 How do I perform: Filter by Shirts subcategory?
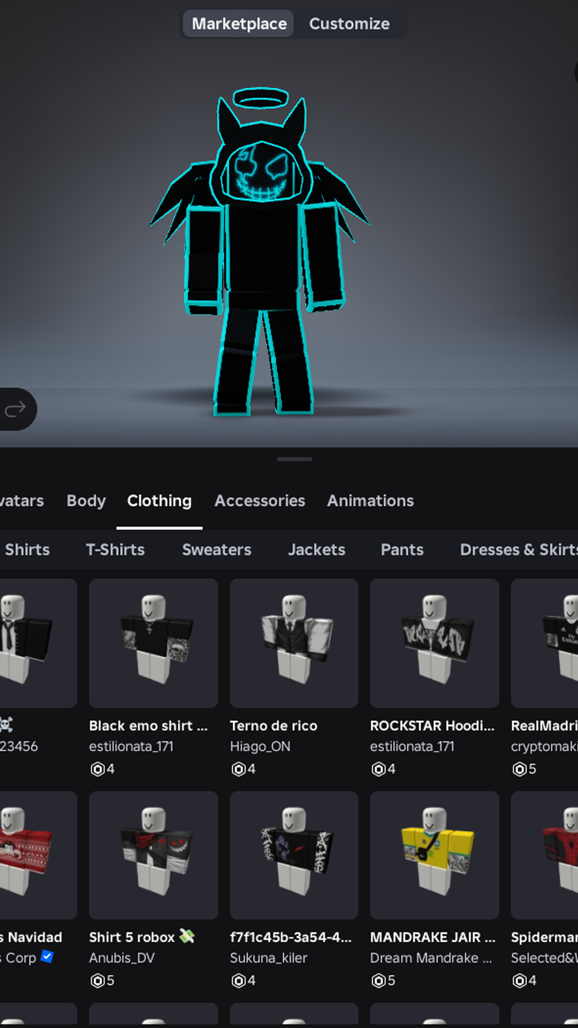[27, 550]
